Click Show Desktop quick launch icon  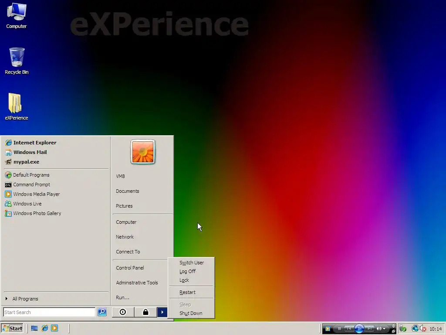[x=34, y=328]
